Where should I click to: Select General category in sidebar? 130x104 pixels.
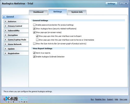[x=16, y=17]
